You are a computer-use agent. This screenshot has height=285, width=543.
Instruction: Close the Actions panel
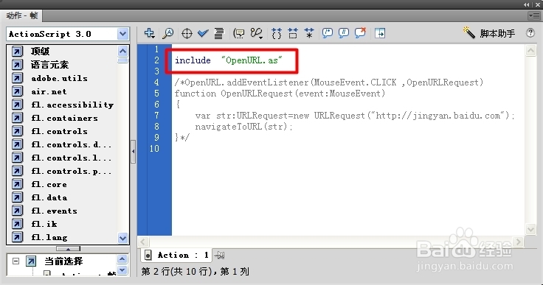click(537, 4)
